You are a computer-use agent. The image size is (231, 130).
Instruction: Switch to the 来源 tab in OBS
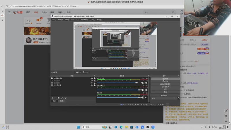tap(54, 101)
